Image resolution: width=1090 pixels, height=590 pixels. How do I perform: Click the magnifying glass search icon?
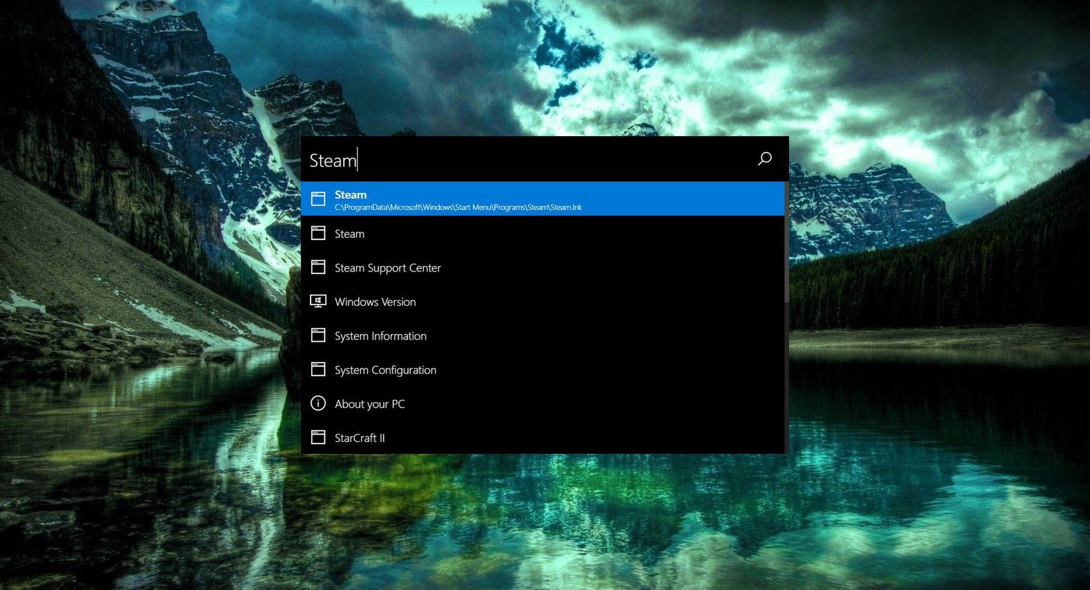(765, 158)
